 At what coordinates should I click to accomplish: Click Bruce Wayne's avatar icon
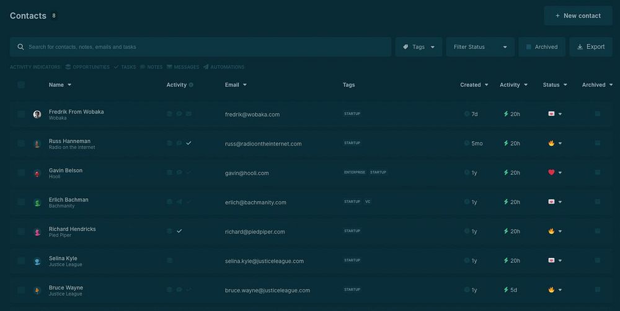click(37, 291)
